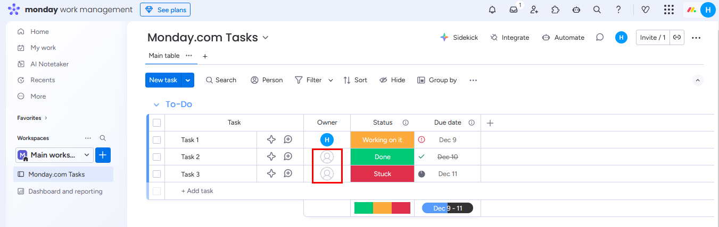Collapse the To-Do group chevron
719x227 pixels.
[156, 104]
